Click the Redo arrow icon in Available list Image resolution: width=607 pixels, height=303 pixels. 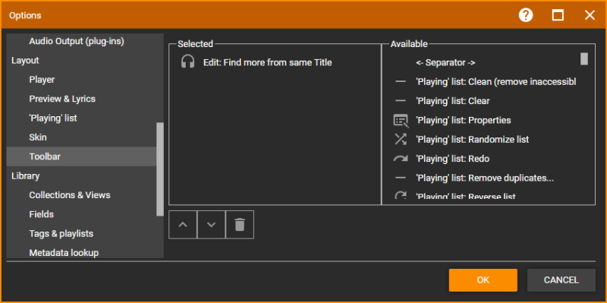click(401, 159)
